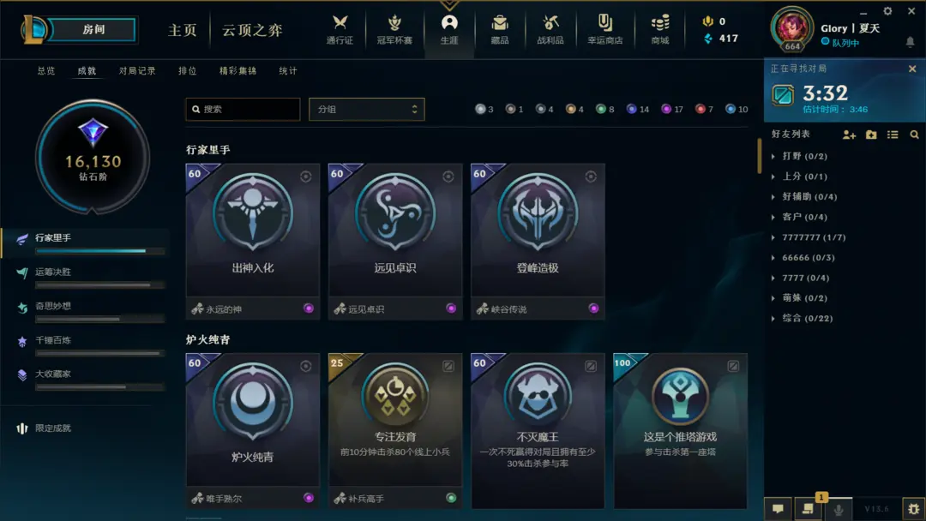926x521 pixels.
Task: Select 限定成就 in the sidebar
Action: [52, 428]
